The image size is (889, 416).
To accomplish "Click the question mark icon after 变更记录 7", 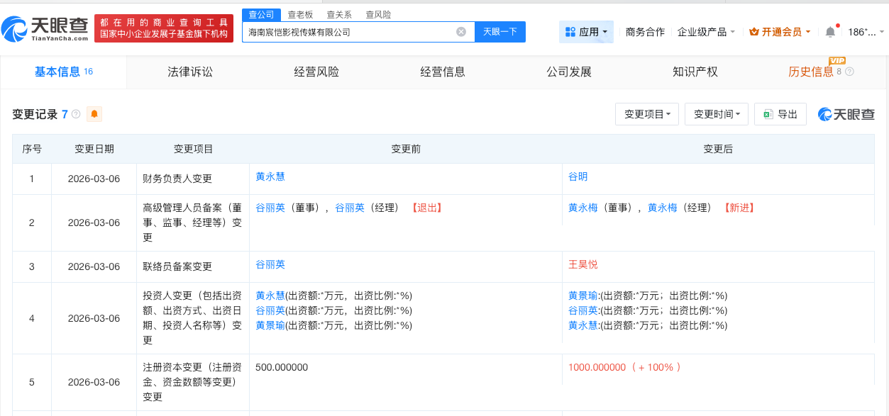I will pos(76,113).
